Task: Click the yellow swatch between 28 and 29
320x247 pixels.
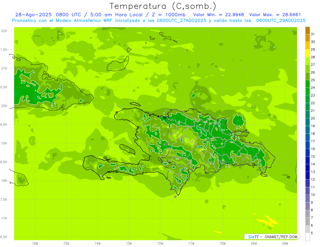Action: click(x=307, y=53)
